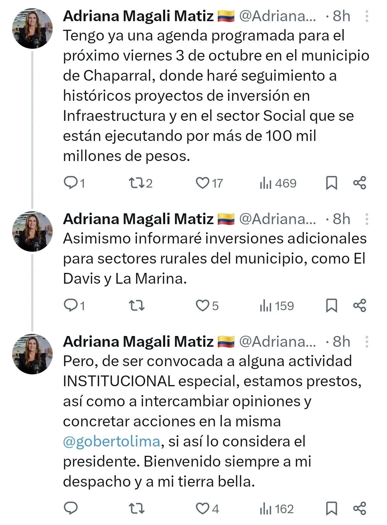This screenshot has height=525, width=387.
Task: Open more options on second tweet
Action: [367, 219]
